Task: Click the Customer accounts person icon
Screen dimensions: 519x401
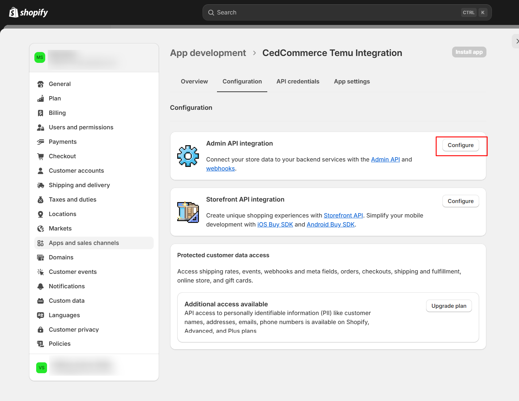Action: (41, 171)
